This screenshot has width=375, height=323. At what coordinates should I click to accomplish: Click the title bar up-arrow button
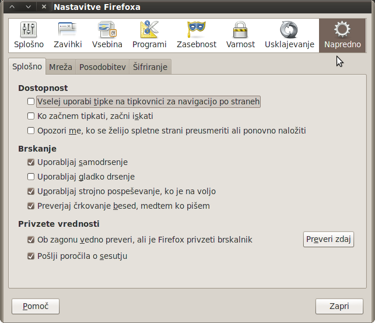[x=12, y=6]
